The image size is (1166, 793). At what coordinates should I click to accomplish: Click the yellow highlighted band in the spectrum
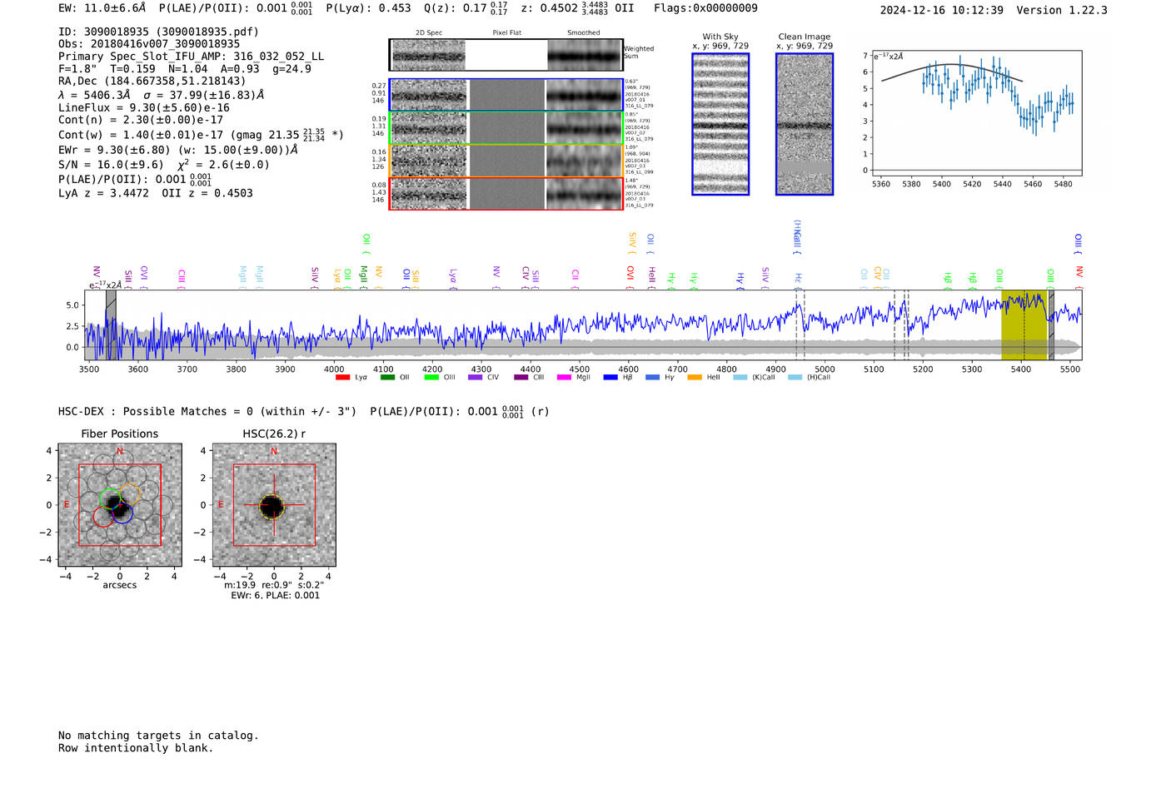point(1024,325)
